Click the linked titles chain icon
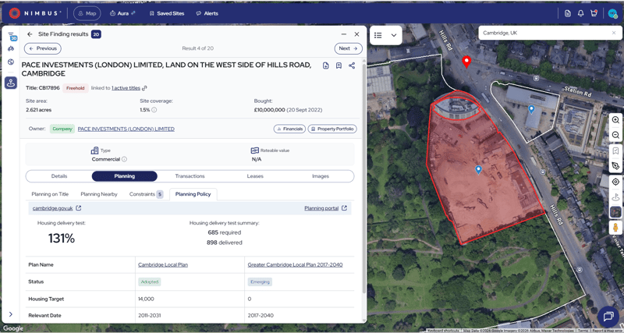624x333 pixels. pyautogui.click(x=145, y=88)
